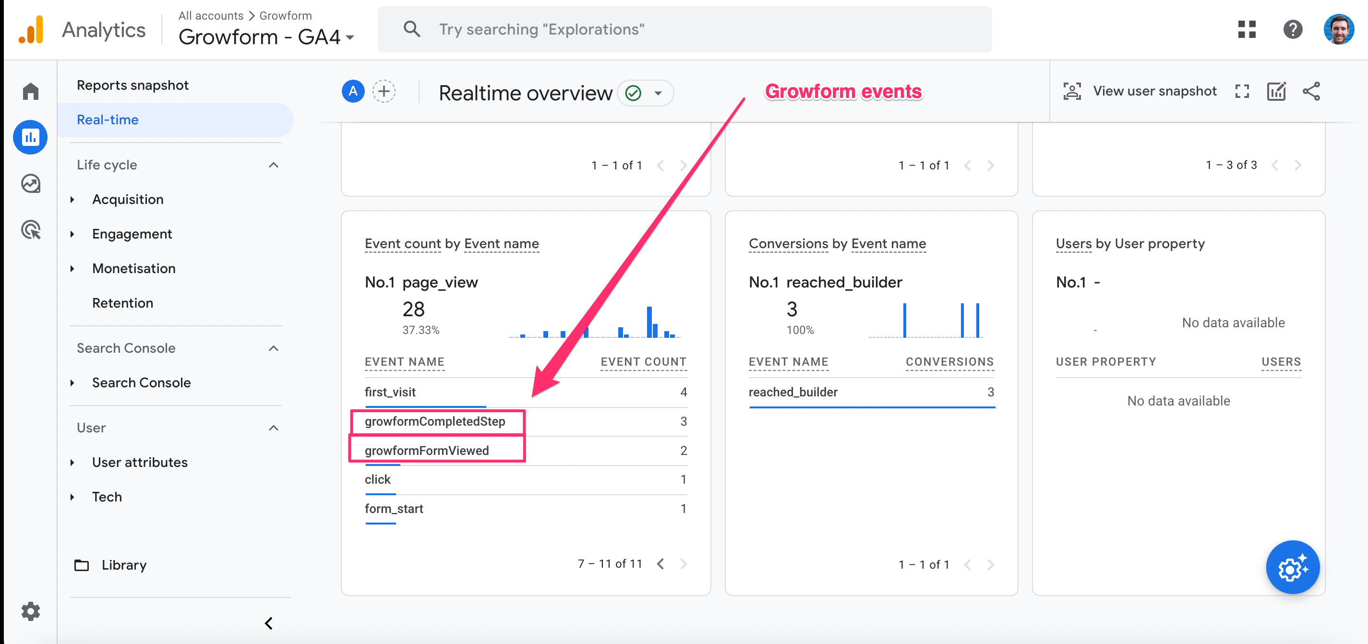
Task: Go to previous page of Event count card
Action: click(x=660, y=564)
